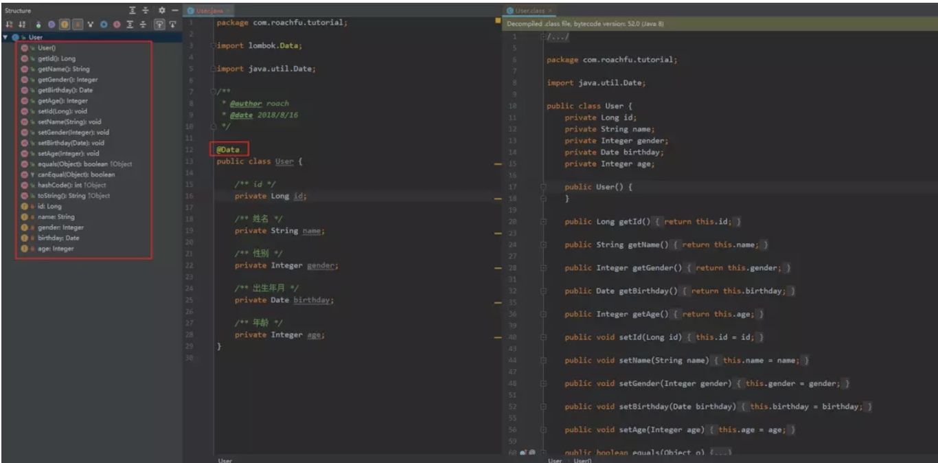Click Sort by Visibility icon in Structure toolbar
Viewport: 938px width, 463px height.
[10, 24]
